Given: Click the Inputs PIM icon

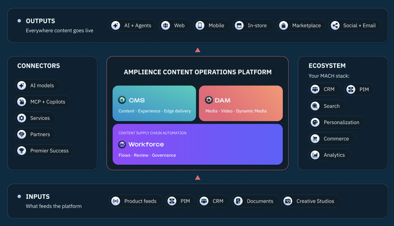Looking at the screenshot, I should (172, 201).
